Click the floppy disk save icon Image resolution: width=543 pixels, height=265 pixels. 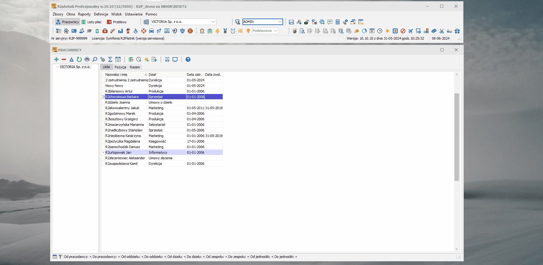(291, 22)
